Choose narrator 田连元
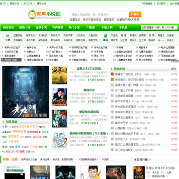The image size is (179, 179). click(170, 40)
